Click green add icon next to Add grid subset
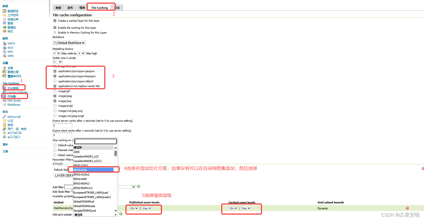This screenshot has height=220, width=424. (121, 214)
